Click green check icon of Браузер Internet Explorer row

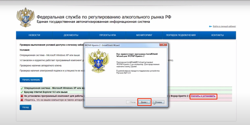click(x=22, y=92)
